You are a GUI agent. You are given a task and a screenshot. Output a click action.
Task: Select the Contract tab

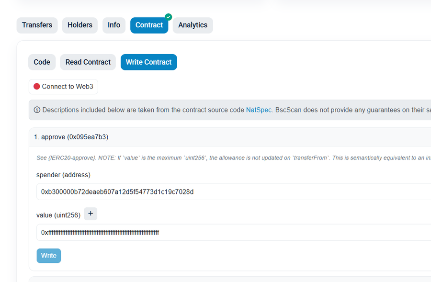coord(149,25)
